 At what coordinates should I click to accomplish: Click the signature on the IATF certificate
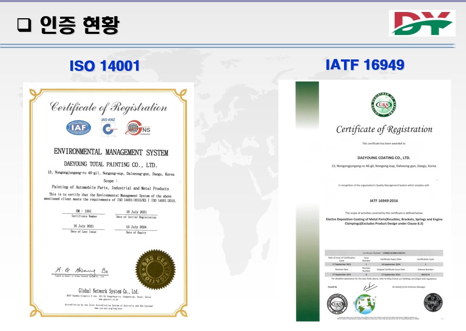click(x=370, y=287)
